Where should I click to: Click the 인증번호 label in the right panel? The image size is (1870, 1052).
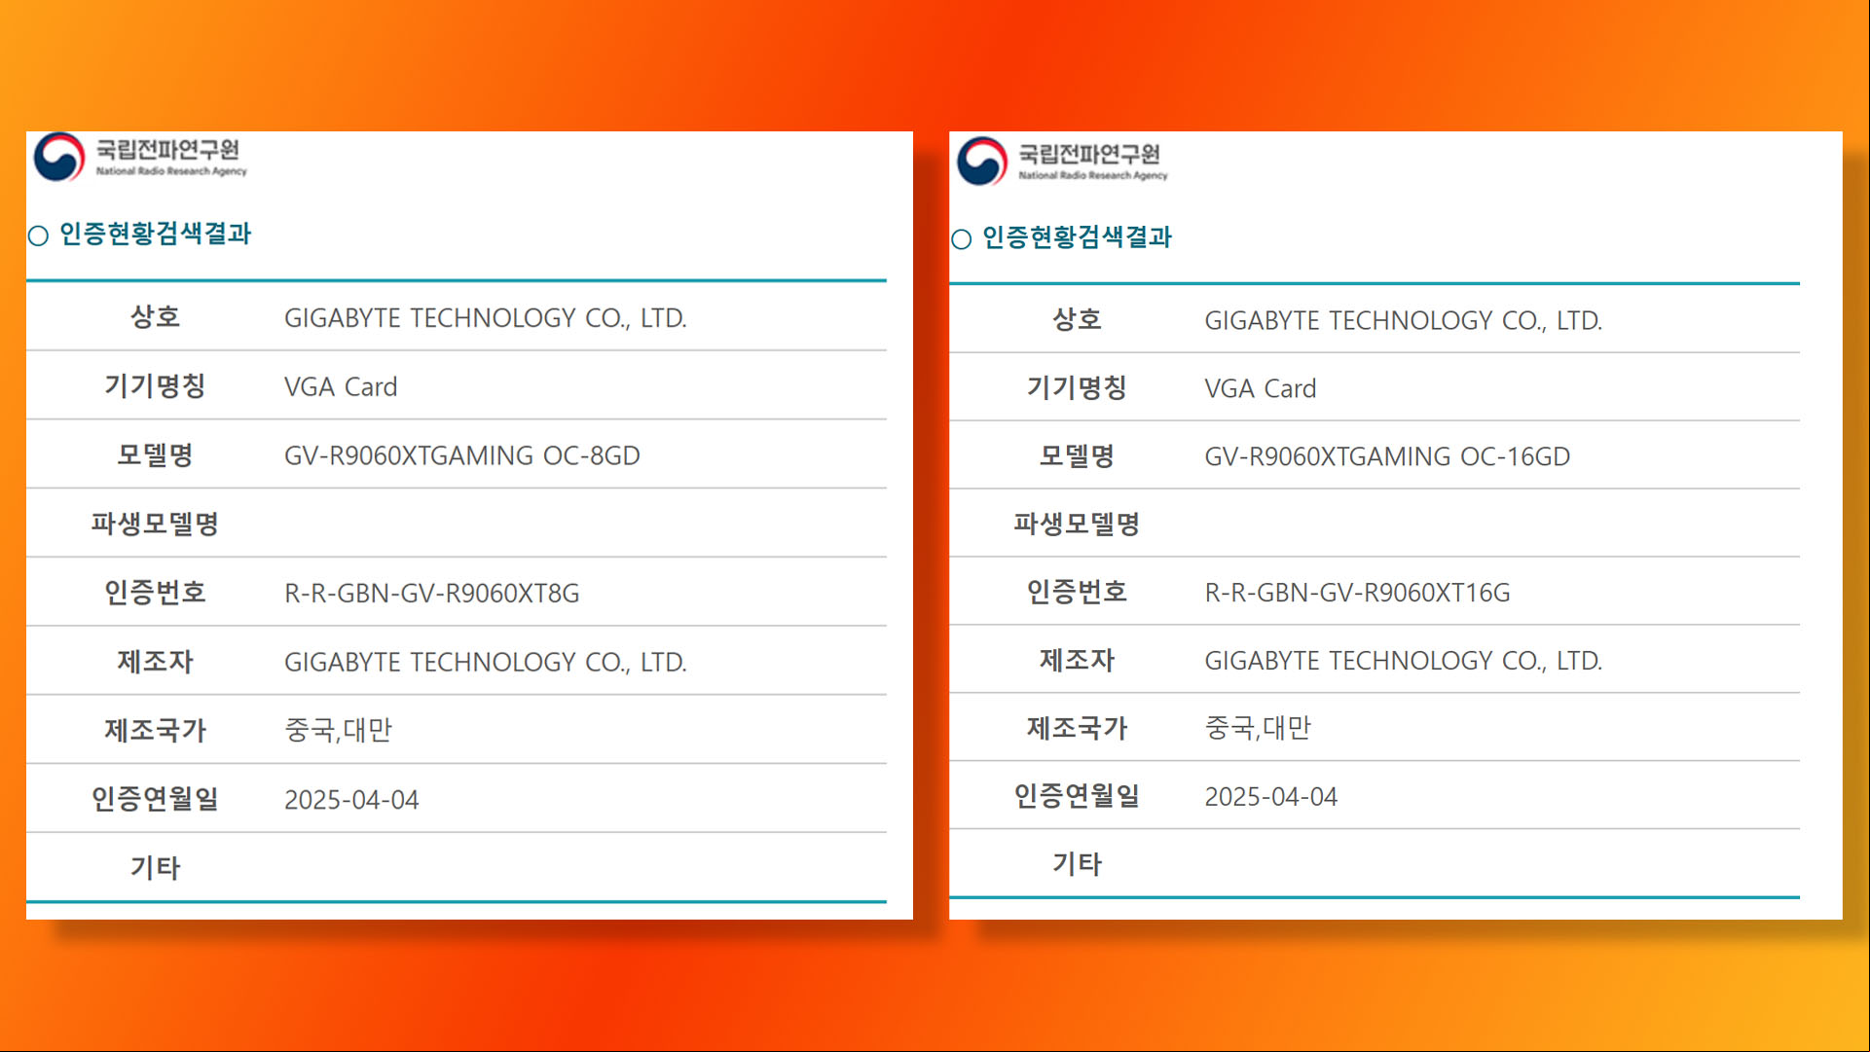pyautogui.click(x=1077, y=592)
